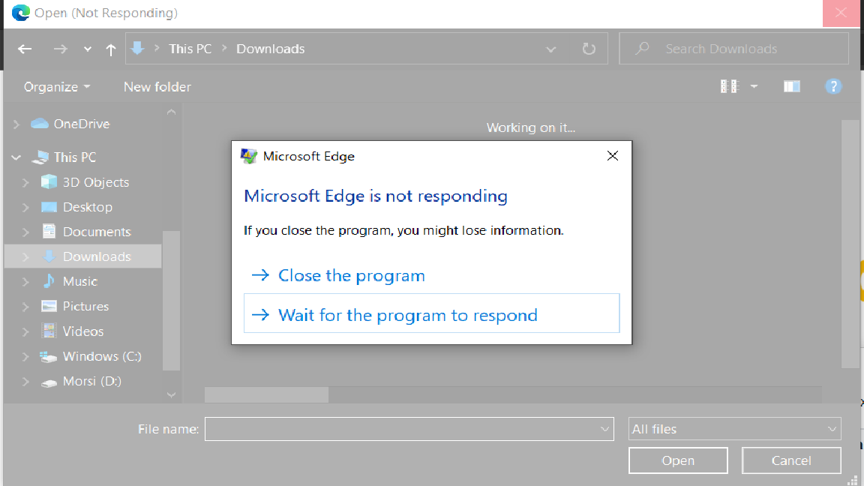864x486 pixels.
Task: Create a New folder
Action: [157, 86]
